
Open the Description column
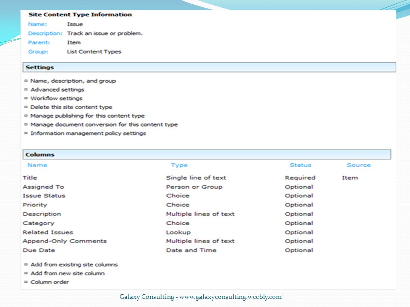click(42, 214)
